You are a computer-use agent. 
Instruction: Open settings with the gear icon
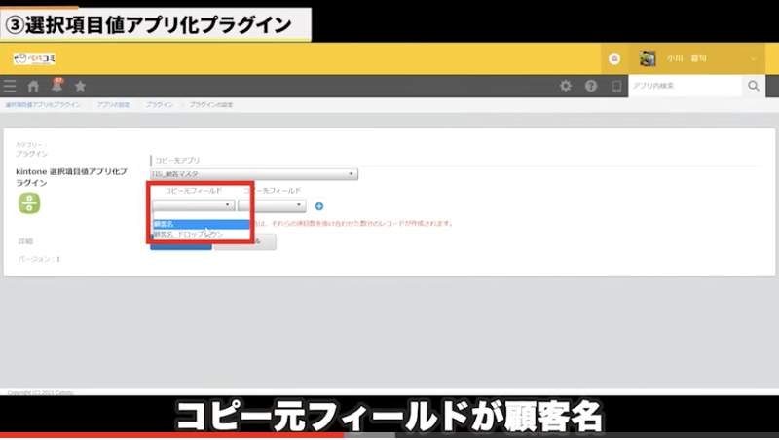click(x=565, y=87)
